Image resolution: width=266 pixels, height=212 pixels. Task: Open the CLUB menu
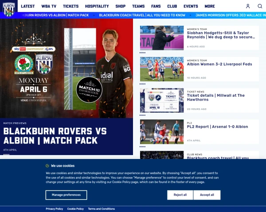(172, 6)
